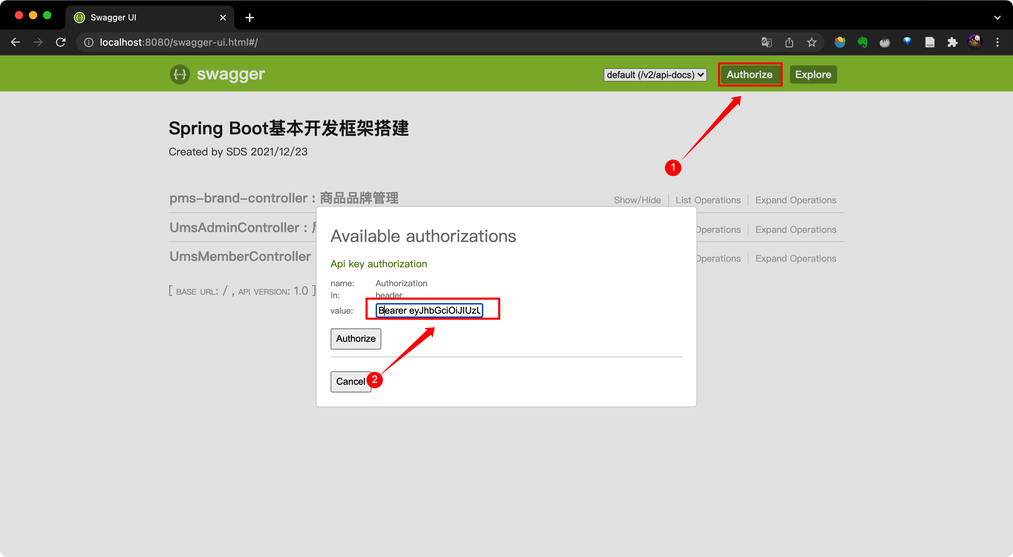Click List Operations for pms-brand-controller

point(708,200)
